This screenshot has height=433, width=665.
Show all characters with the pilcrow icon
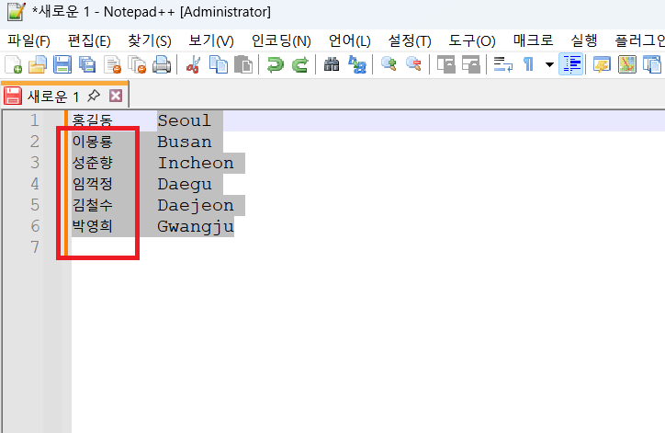(x=528, y=65)
